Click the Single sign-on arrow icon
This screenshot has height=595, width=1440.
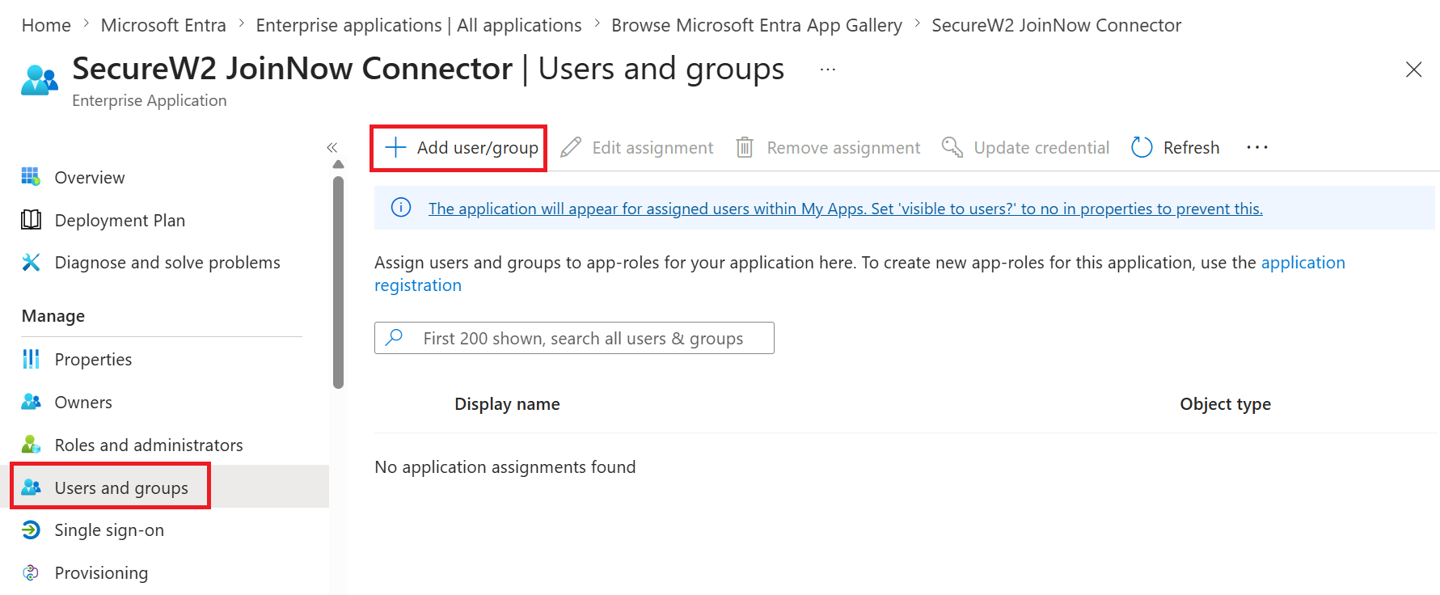[31, 530]
